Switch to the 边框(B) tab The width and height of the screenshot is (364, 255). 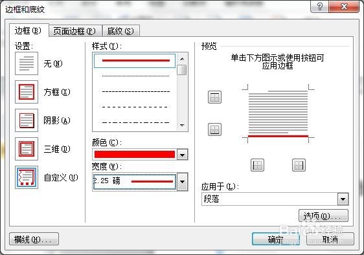(x=28, y=30)
